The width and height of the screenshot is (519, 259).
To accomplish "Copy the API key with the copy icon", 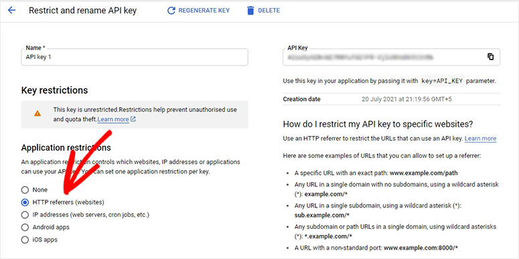I will [490, 57].
